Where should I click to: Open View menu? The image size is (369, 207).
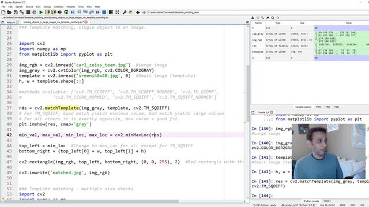tap(89, 7)
